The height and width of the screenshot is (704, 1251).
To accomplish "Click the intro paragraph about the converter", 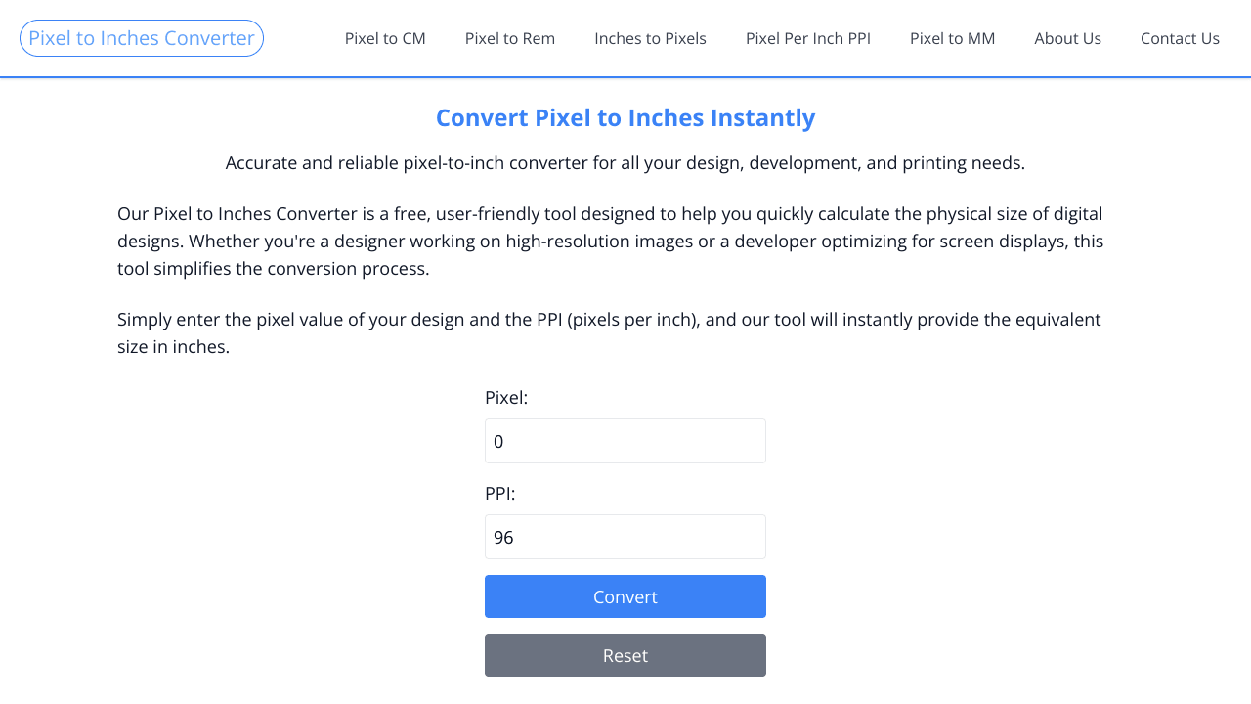I will (x=610, y=241).
